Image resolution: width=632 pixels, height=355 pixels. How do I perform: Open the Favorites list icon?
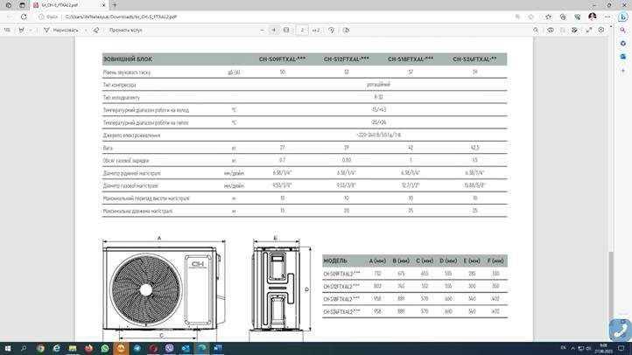coord(548,17)
